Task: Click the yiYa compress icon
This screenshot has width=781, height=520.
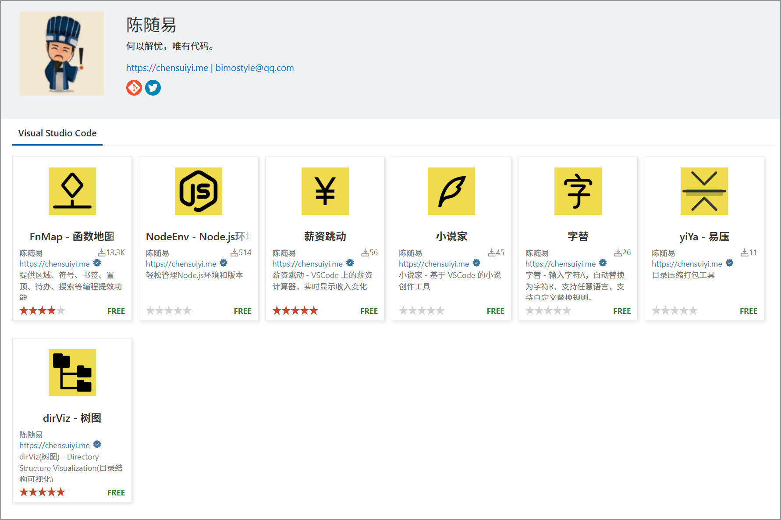Action: [x=704, y=191]
